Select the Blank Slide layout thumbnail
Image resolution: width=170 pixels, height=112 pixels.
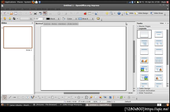(144, 34)
